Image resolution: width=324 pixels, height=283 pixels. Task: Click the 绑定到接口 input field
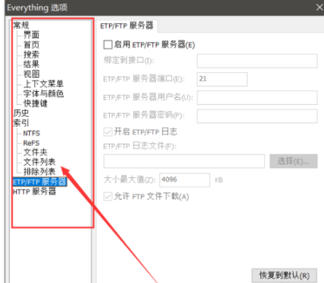click(x=257, y=61)
